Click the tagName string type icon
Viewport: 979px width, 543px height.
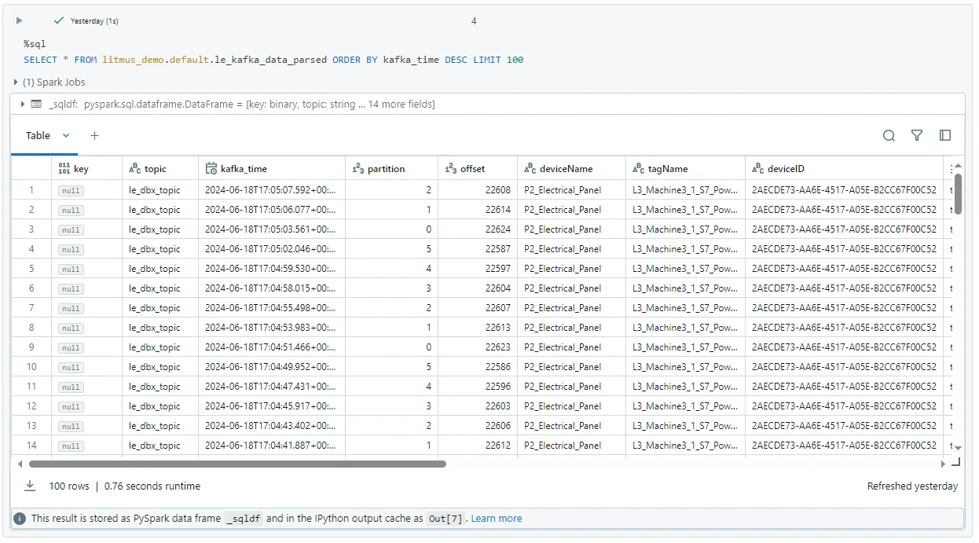(x=639, y=168)
